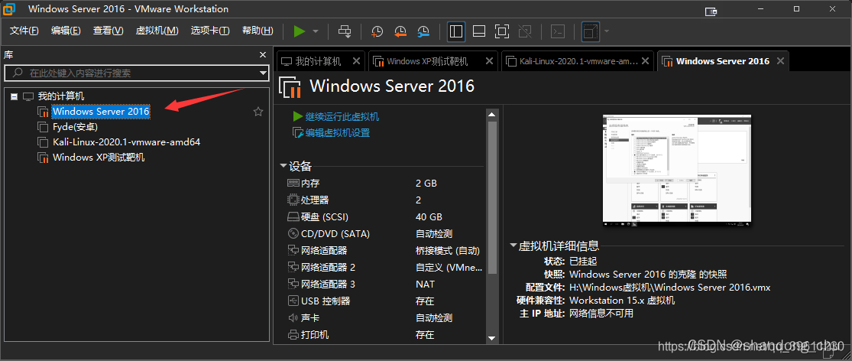The height and width of the screenshot is (361, 852).
Task: Click the 处理器 processor device row
Action: pyautogui.click(x=384, y=200)
